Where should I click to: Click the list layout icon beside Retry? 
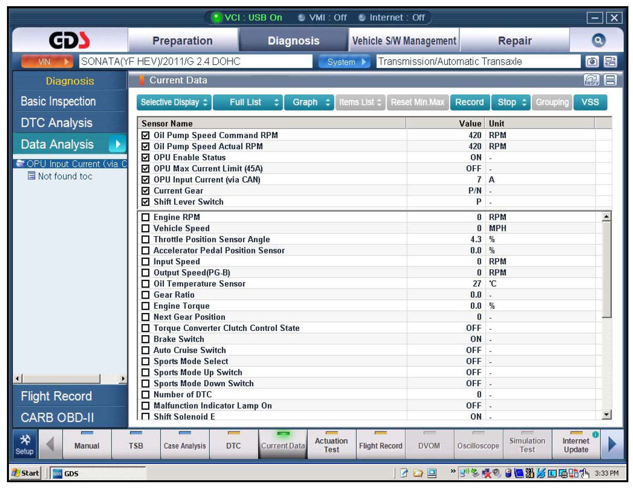click(611, 80)
